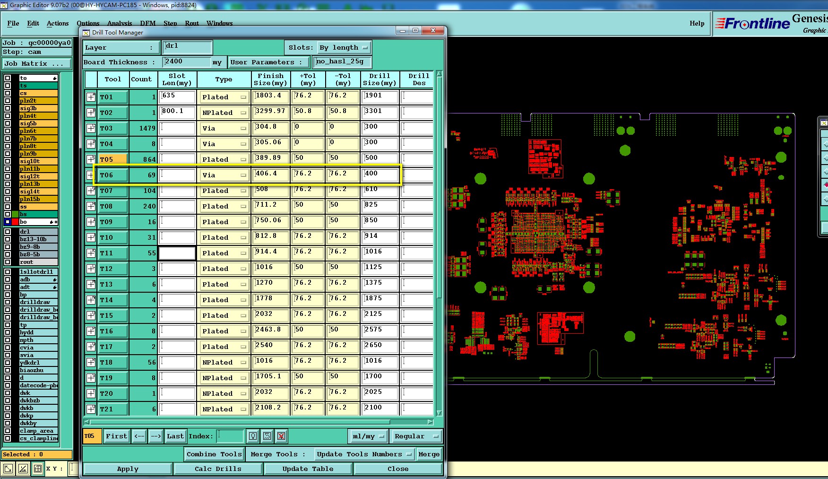Click the plus icon for tool T15
Viewport: 828px width, 479px height.
[x=91, y=315]
